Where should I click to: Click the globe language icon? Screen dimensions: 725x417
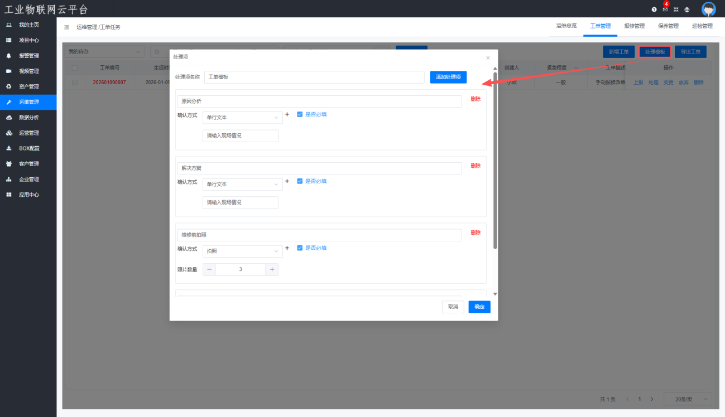click(x=686, y=9)
